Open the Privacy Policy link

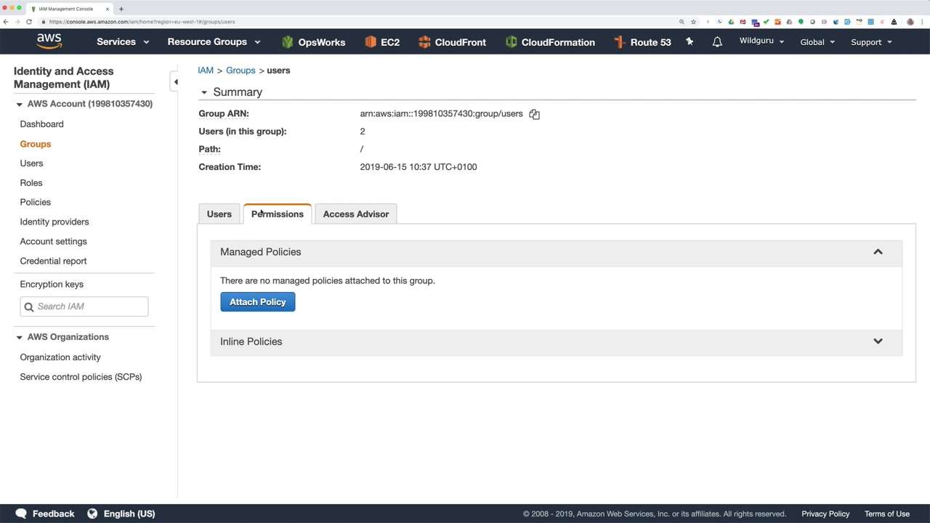click(825, 514)
